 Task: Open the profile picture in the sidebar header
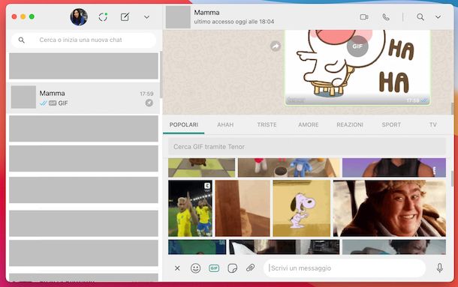[79, 17]
